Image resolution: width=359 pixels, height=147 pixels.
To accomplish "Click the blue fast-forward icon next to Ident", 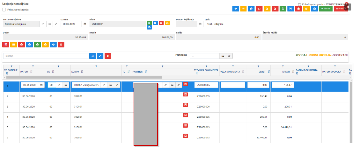I will (156, 23).
